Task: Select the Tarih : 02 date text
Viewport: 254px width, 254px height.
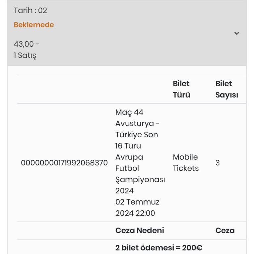Action: (x=30, y=10)
